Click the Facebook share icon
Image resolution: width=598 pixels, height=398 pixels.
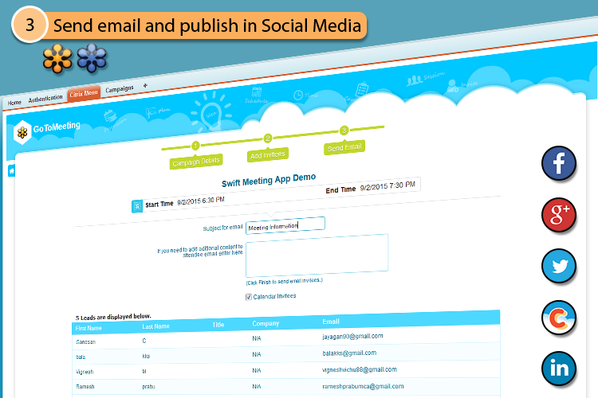(558, 163)
